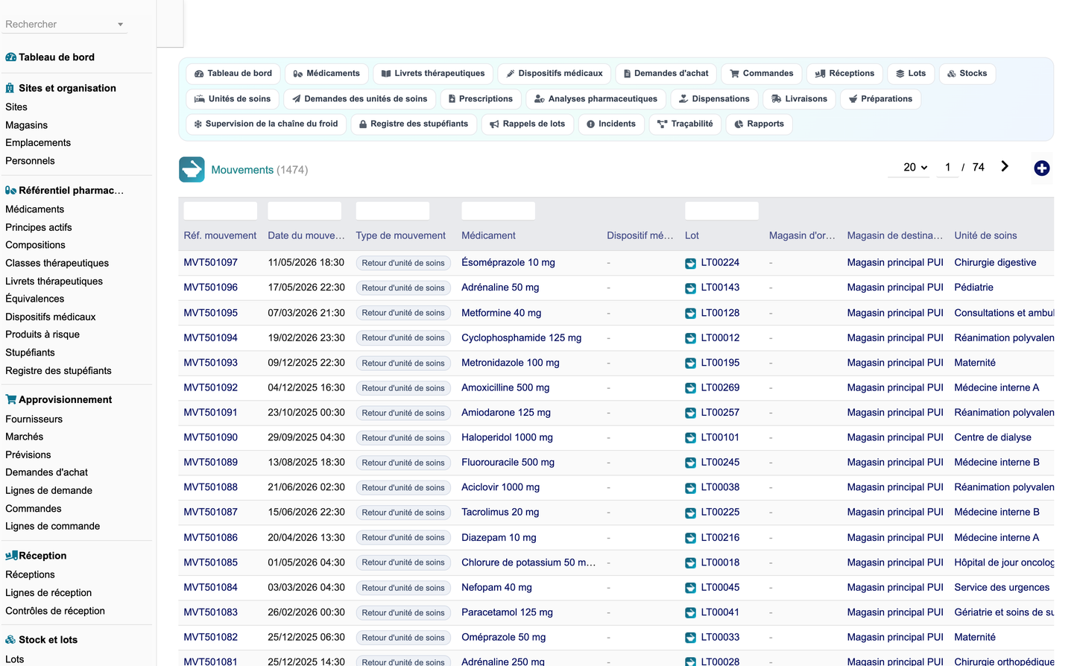
Task: Open lot icon beside LT00012
Action: (x=691, y=338)
